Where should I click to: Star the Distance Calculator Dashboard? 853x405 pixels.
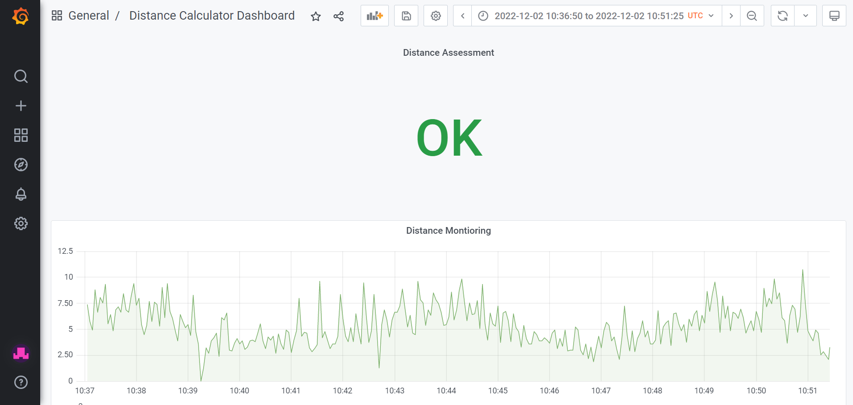(x=316, y=16)
